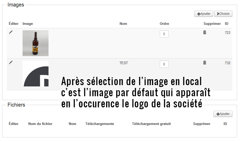Open the company logo thumbnail
This screenshot has height=141, width=242.
pos(36,73)
